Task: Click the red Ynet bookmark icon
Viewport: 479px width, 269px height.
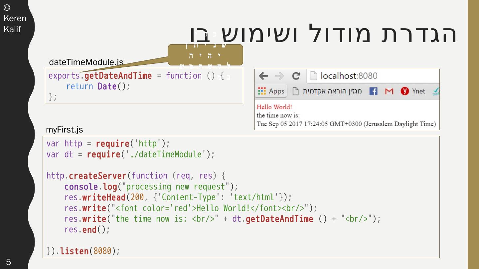Action: click(404, 91)
